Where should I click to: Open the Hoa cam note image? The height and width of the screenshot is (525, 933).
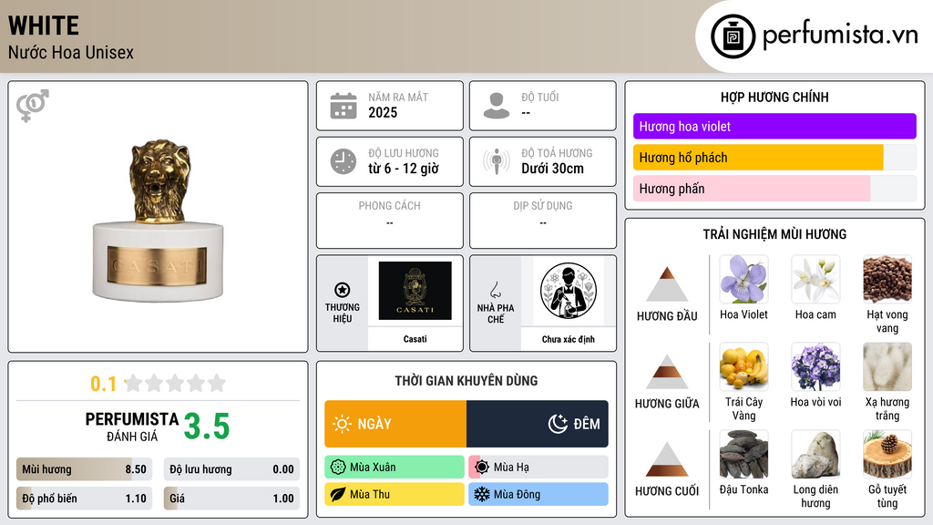coord(815,280)
